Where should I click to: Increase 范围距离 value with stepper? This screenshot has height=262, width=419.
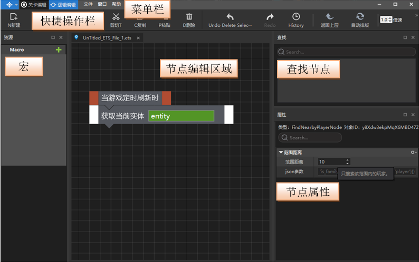pos(347,160)
